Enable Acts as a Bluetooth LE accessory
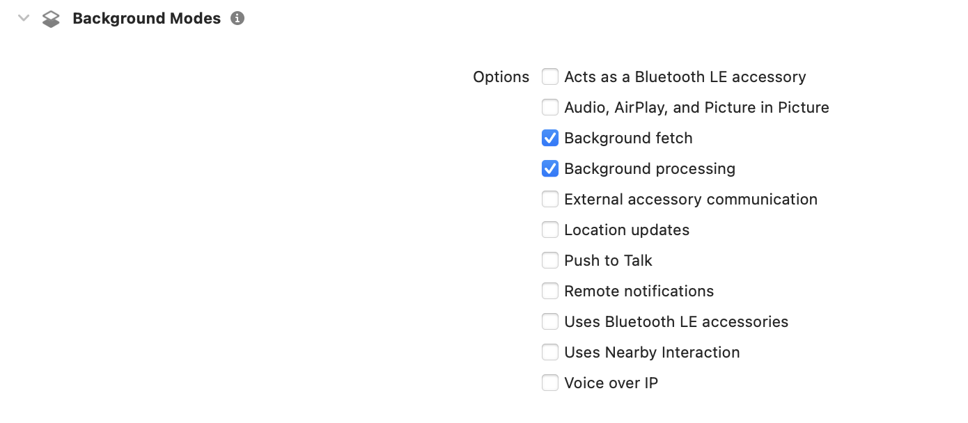 coord(550,77)
